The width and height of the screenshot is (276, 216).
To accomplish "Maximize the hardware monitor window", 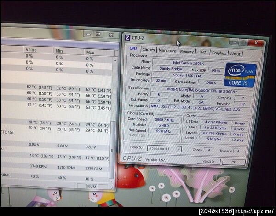I will pos(98,34).
